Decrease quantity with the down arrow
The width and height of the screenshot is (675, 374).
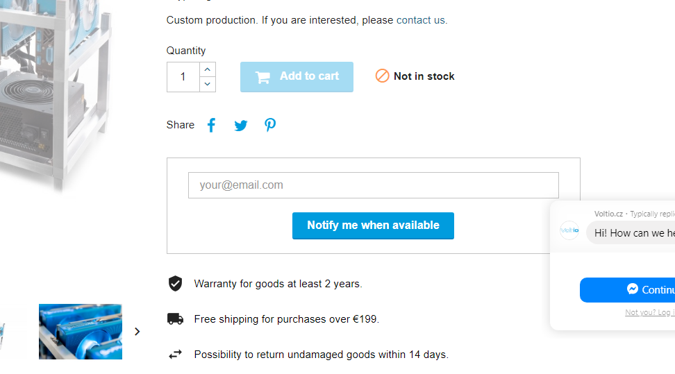tap(208, 84)
